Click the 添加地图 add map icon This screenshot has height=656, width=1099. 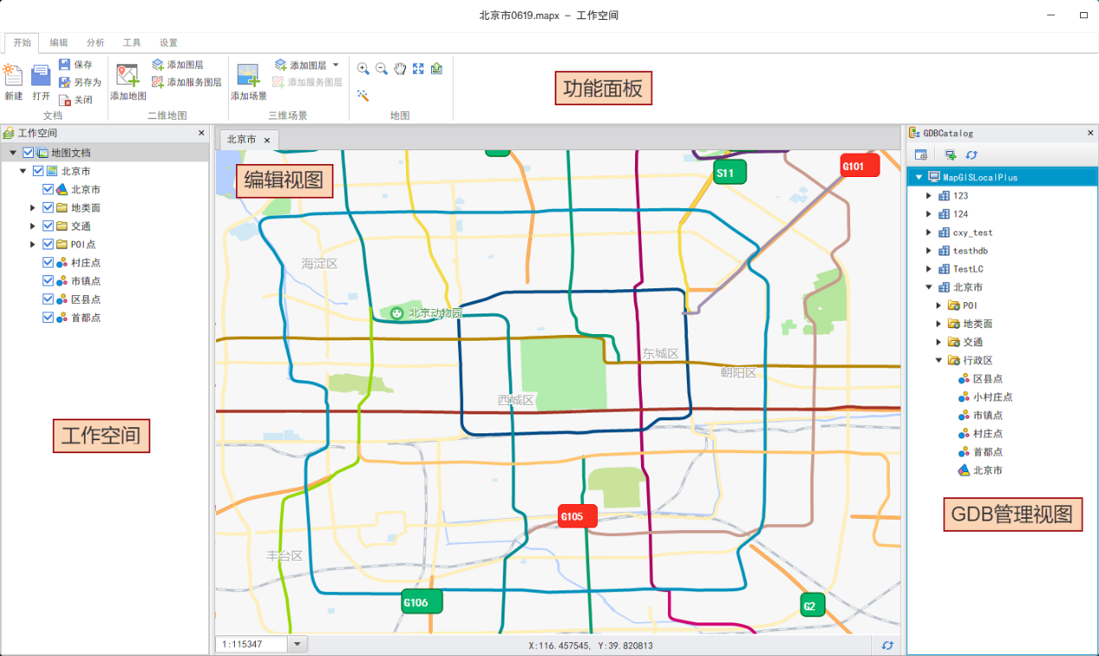tap(128, 76)
